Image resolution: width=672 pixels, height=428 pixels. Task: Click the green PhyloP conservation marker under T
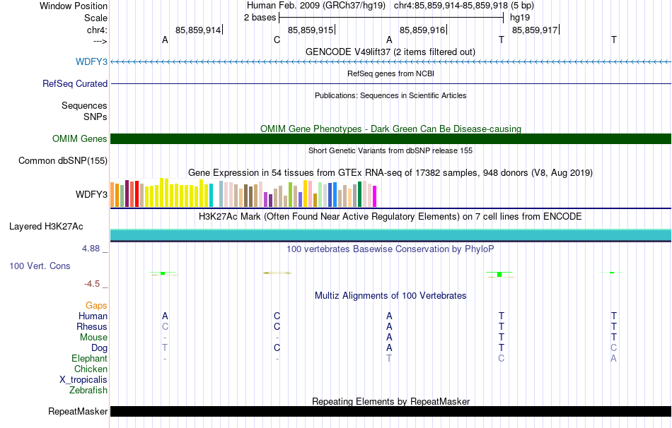499,274
